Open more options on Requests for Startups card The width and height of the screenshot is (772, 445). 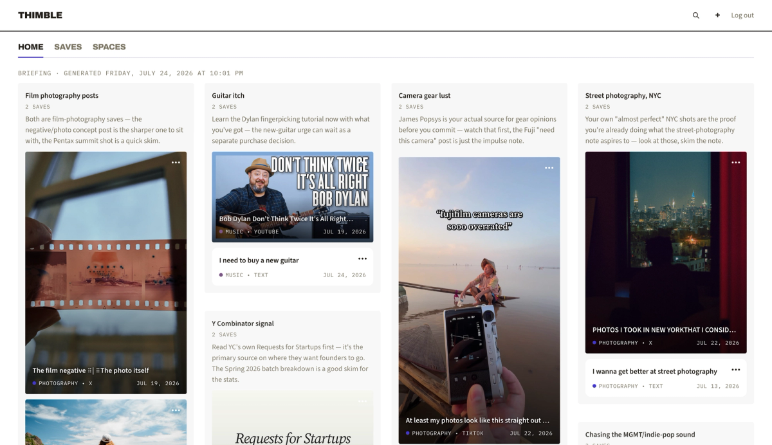pyautogui.click(x=362, y=401)
